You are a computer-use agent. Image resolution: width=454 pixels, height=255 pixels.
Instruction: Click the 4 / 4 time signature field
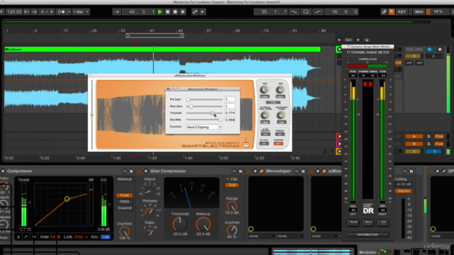[x=47, y=12]
